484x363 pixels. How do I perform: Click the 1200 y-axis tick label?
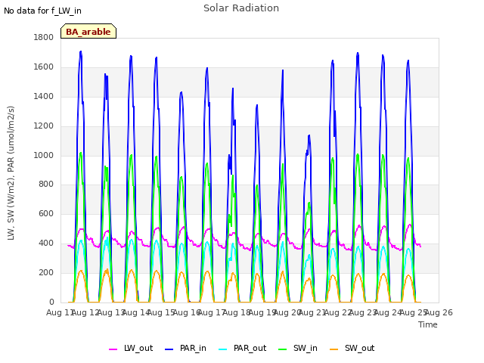(x=44, y=126)
